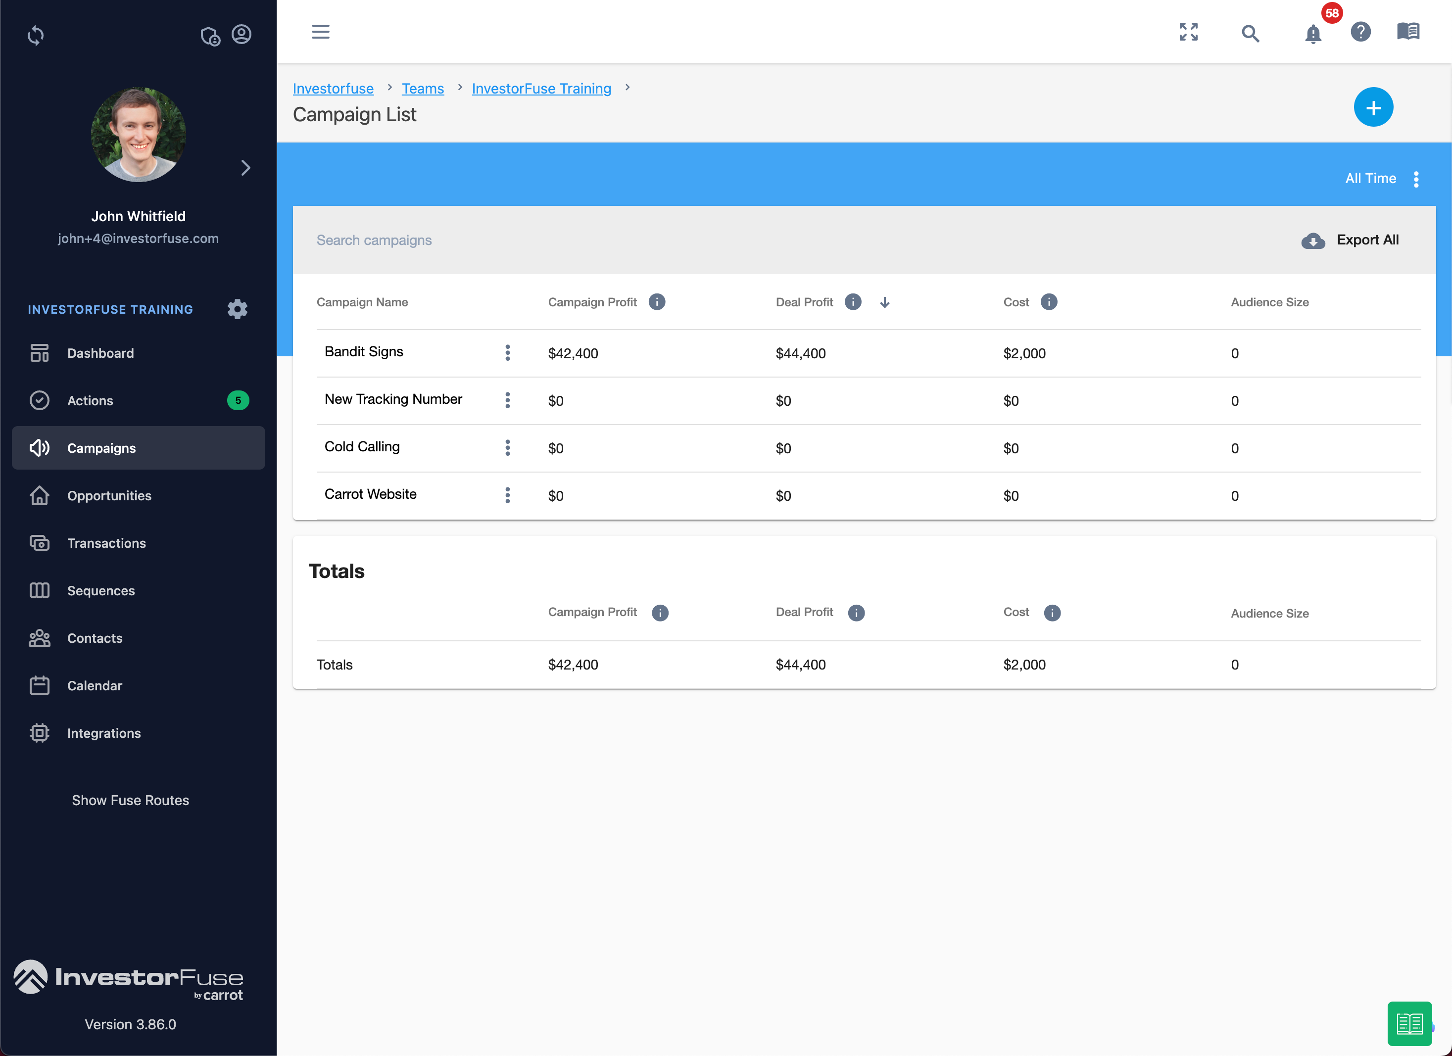This screenshot has width=1452, height=1056.
Task: Open the Transactions panel
Action: [106, 543]
